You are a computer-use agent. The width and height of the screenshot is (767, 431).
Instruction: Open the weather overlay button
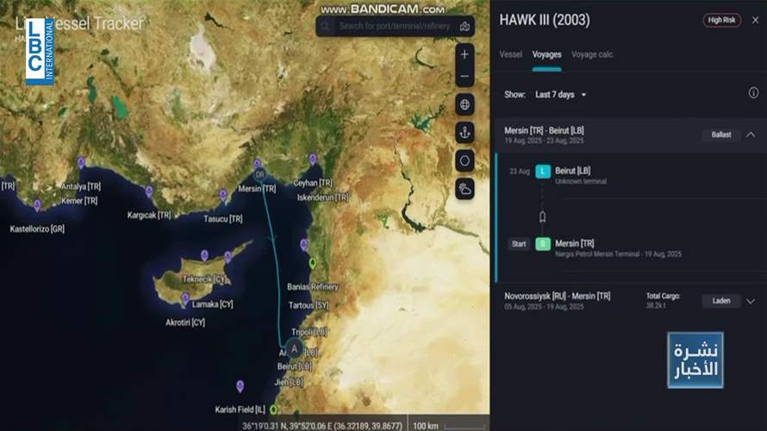(x=465, y=189)
